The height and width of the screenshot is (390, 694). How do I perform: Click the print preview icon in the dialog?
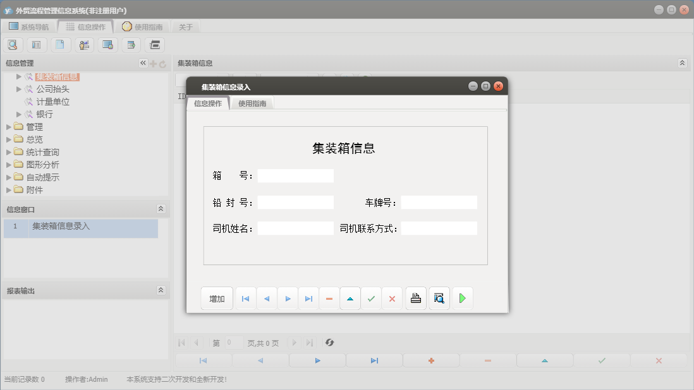(439, 298)
